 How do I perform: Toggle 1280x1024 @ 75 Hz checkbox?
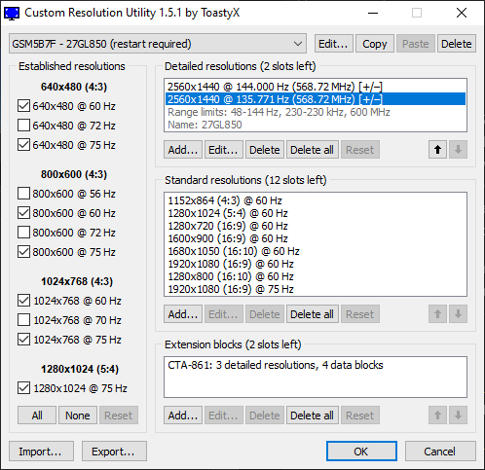pos(23,388)
